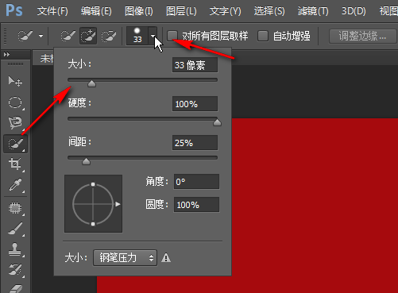Select the Crop tool

click(15, 164)
